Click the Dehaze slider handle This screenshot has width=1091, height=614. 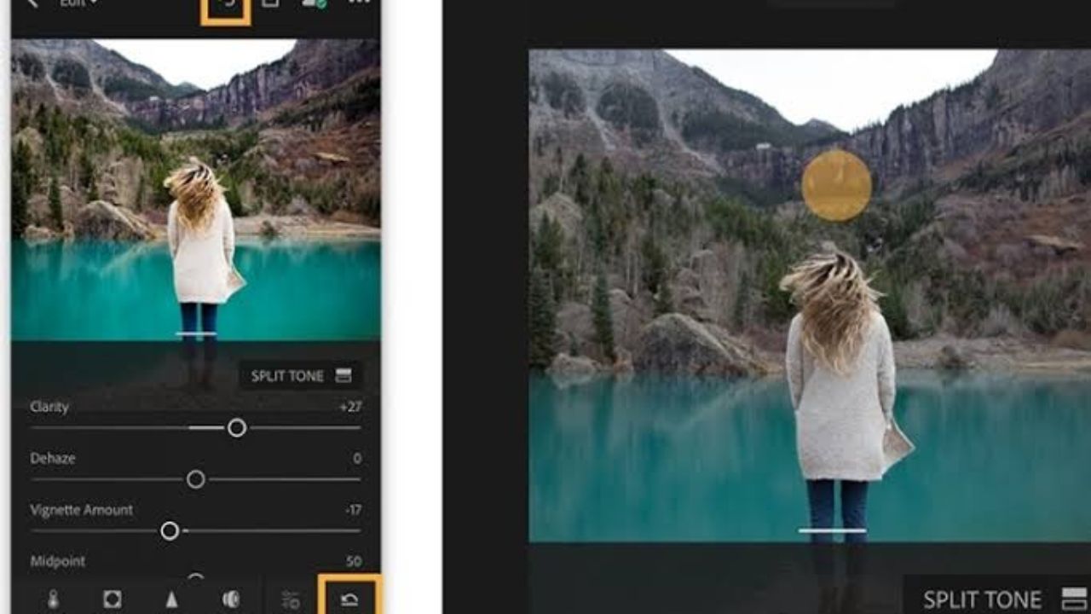click(196, 479)
